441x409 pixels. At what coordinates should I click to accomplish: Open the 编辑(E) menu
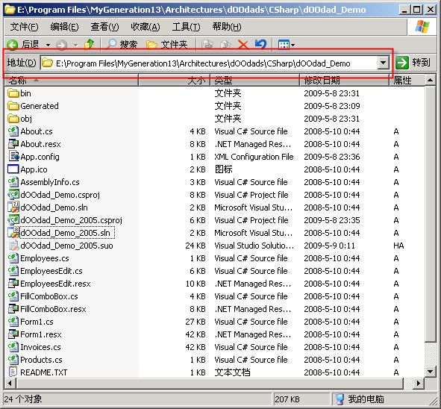[64, 27]
